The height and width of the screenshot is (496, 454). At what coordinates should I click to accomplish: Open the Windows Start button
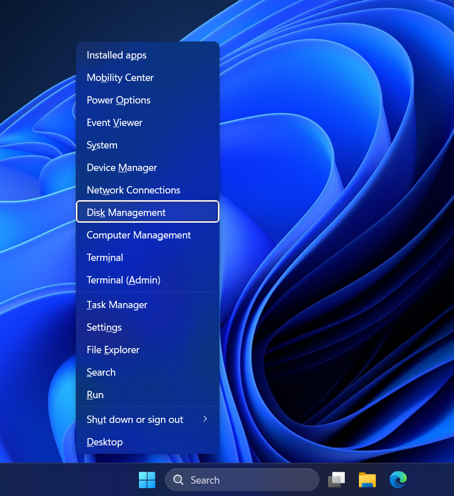(147, 480)
